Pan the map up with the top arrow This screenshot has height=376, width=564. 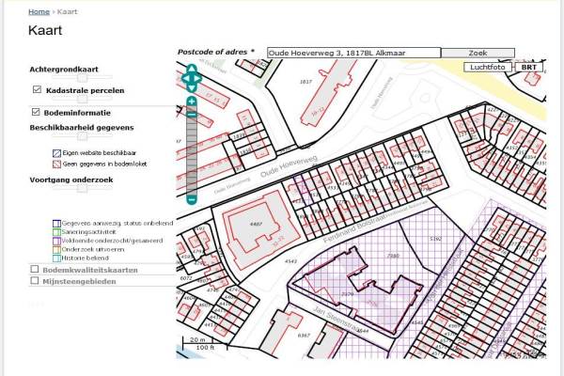(192, 70)
